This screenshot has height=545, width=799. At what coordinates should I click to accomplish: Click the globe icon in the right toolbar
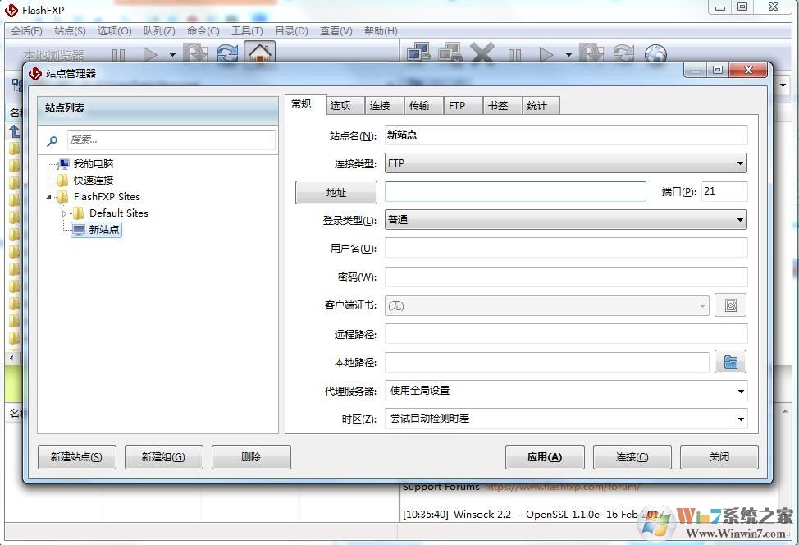655,54
